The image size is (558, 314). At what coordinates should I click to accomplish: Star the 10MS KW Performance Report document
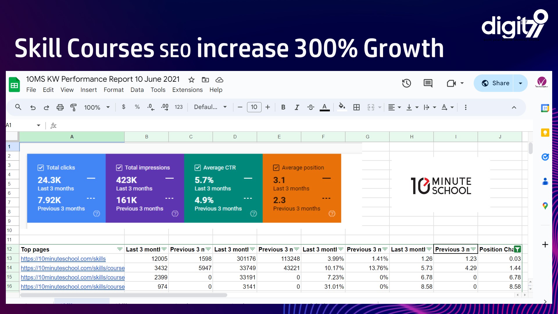[x=191, y=80]
